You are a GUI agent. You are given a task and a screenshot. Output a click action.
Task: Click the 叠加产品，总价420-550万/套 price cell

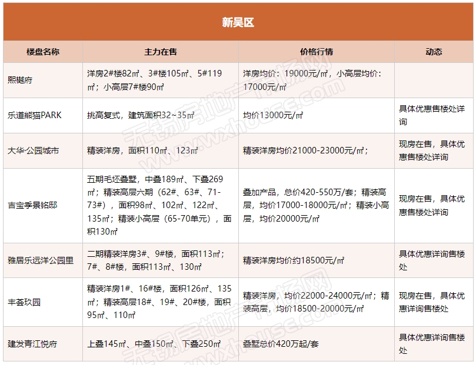coord(317,206)
